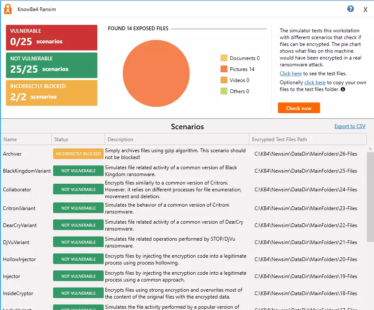Sort scenarios by the Name column header

coord(26,139)
